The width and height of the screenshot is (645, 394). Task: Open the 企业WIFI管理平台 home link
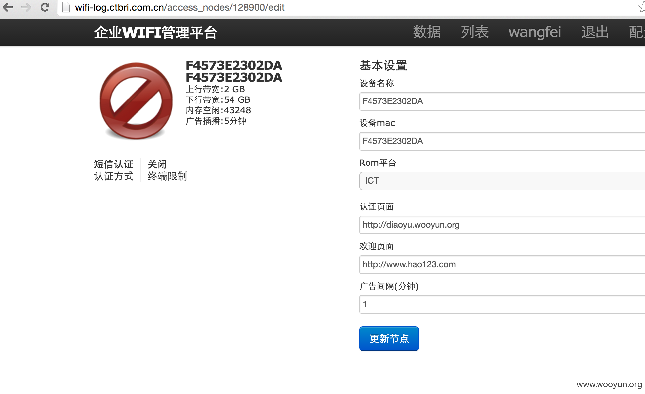point(155,33)
